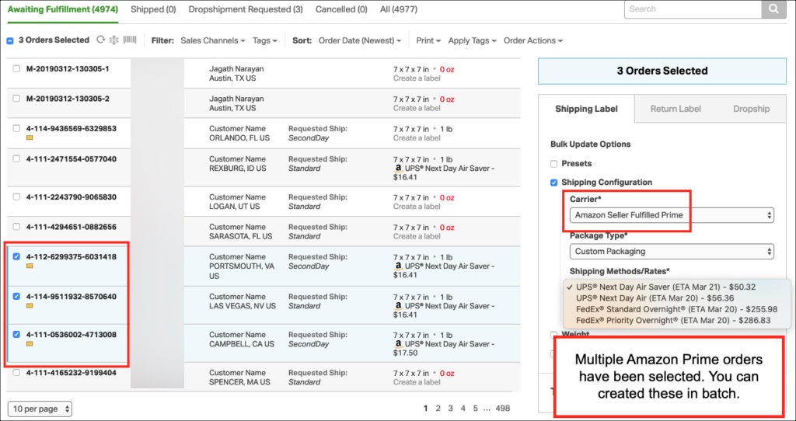
Task: Uncheck order 4-114-9511932-8570640
Action: 16,296
